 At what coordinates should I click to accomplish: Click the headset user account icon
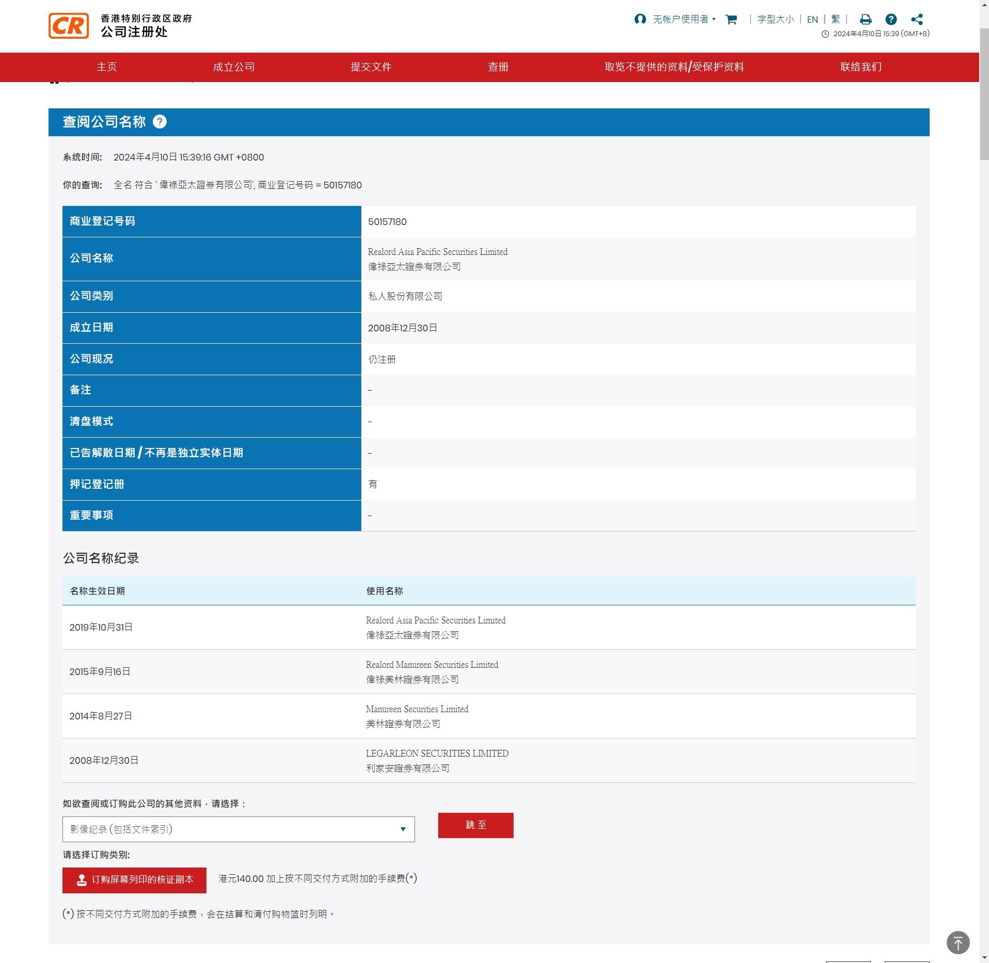click(640, 19)
